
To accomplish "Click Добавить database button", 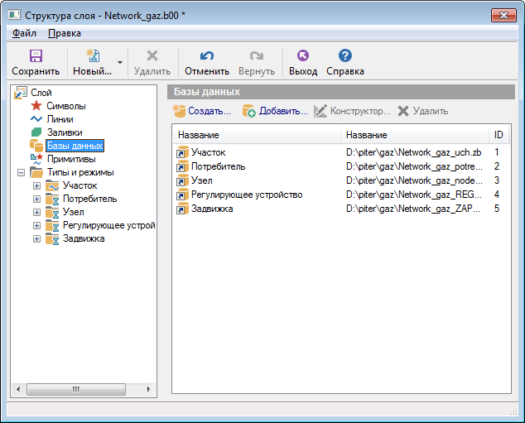I will tap(274, 111).
